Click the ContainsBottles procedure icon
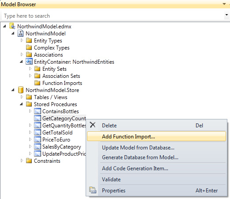This screenshot has height=199, width=230. pos(38,111)
